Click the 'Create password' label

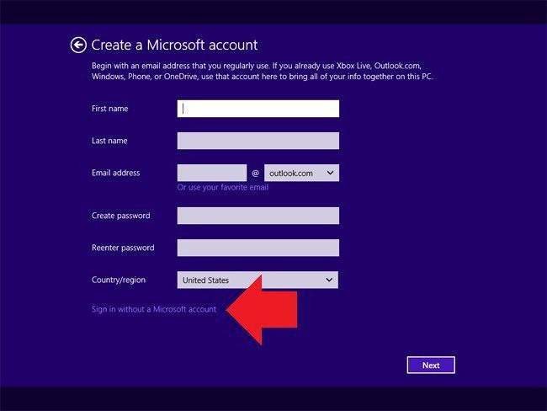coord(120,216)
